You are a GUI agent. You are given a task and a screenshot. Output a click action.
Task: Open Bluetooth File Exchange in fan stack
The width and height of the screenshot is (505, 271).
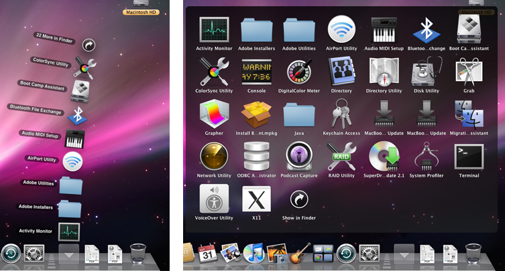(x=77, y=115)
